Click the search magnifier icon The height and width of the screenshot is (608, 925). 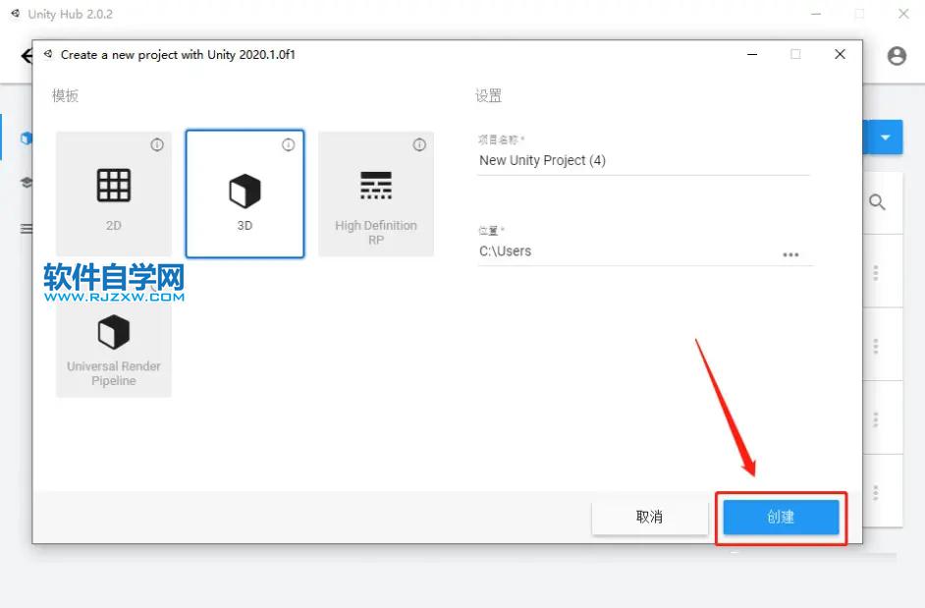pyautogui.click(x=877, y=202)
